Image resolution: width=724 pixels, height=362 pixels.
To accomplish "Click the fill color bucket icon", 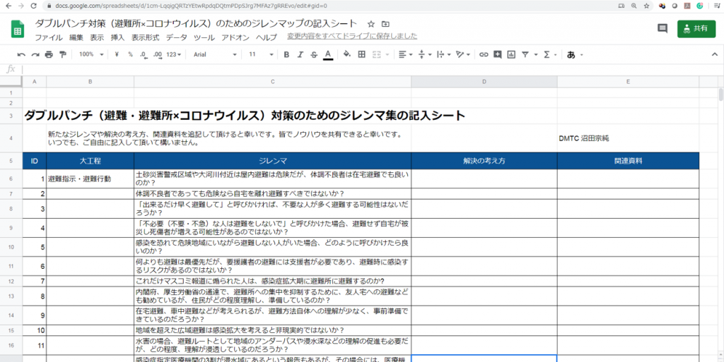I will (346, 54).
